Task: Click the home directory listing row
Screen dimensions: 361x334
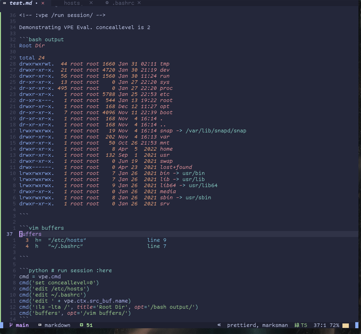Action: coord(96,149)
